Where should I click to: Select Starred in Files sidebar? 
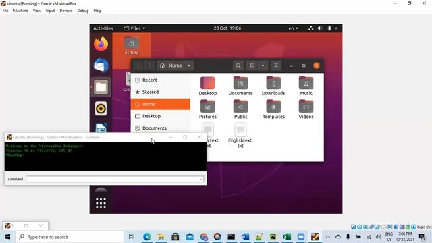(x=161, y=92)
